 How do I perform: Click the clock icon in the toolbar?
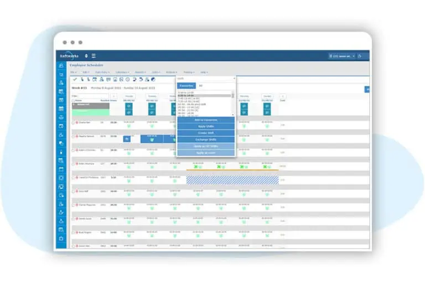point(127,79)
